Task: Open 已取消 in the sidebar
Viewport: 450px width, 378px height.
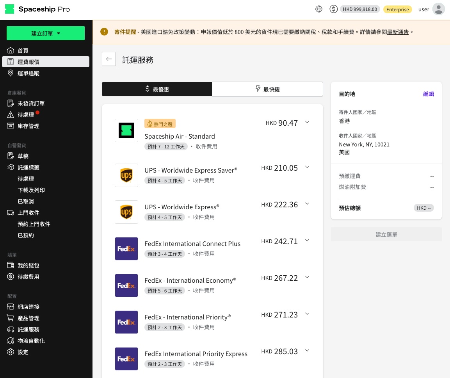Action: [x=26, y=201]
